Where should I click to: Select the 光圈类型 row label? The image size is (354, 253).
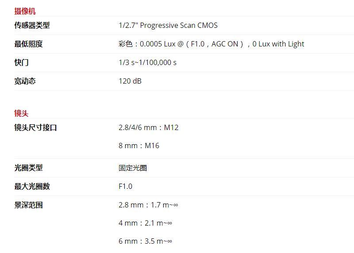tap(28, 168)
